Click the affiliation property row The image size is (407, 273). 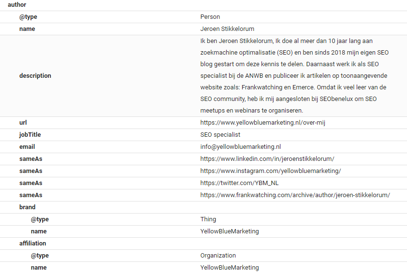click(33, 244)
